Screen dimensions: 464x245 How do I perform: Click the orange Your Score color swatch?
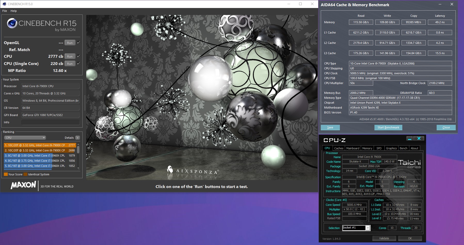point(6,174)
